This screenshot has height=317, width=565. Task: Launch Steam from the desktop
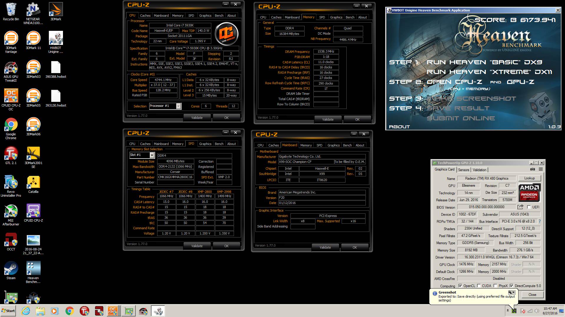coord(11,271)
